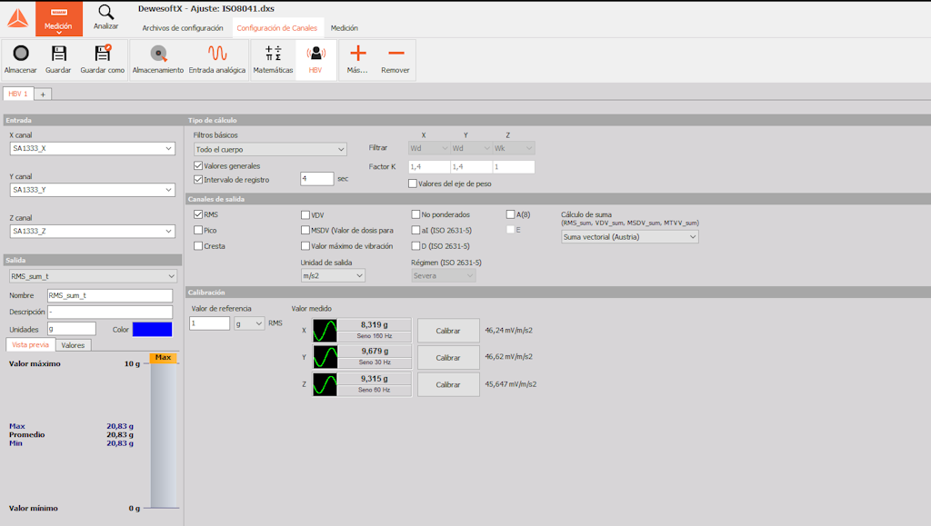Click the Y axis sine wave preview

point(325,357)
